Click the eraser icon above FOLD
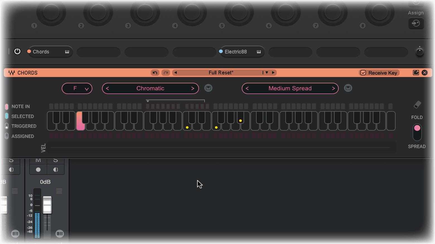435x244 pixels. click(x=417, y=105)
